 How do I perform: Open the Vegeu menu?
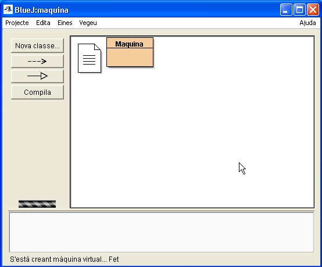[x=88, y=23]
